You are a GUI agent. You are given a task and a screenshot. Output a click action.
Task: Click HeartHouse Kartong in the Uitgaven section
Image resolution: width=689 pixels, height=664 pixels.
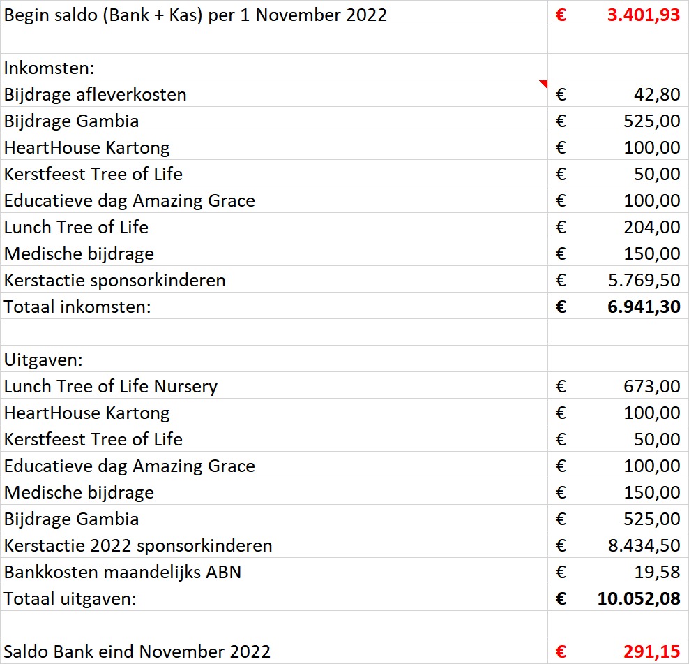pos(87,413)
